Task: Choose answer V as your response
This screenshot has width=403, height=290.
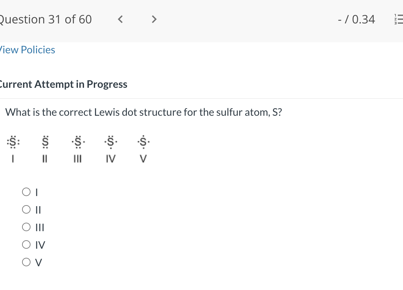Action: pos(26,262)
